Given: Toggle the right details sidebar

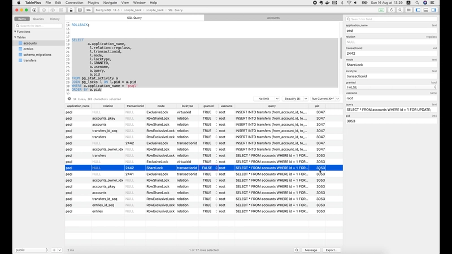Looking at the screenshot, I should 434,10.
